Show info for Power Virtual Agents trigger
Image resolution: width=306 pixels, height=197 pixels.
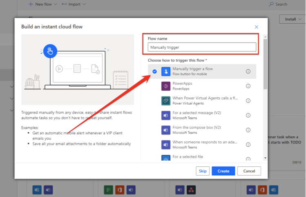[248, 101]
